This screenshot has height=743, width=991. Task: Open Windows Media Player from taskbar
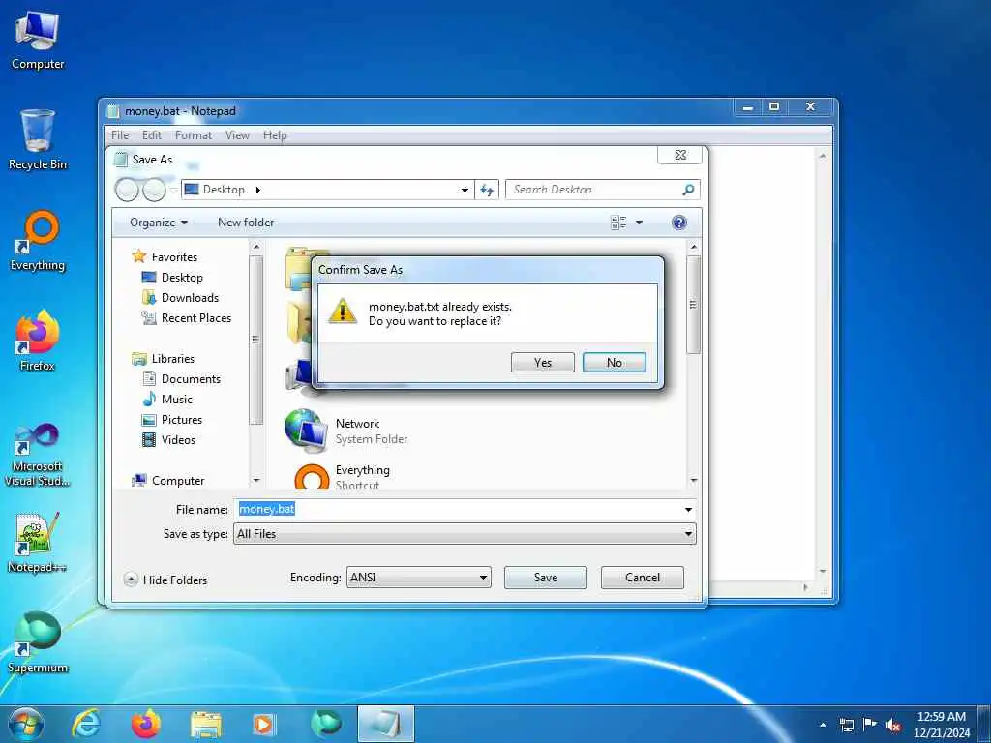pos(264,724)
